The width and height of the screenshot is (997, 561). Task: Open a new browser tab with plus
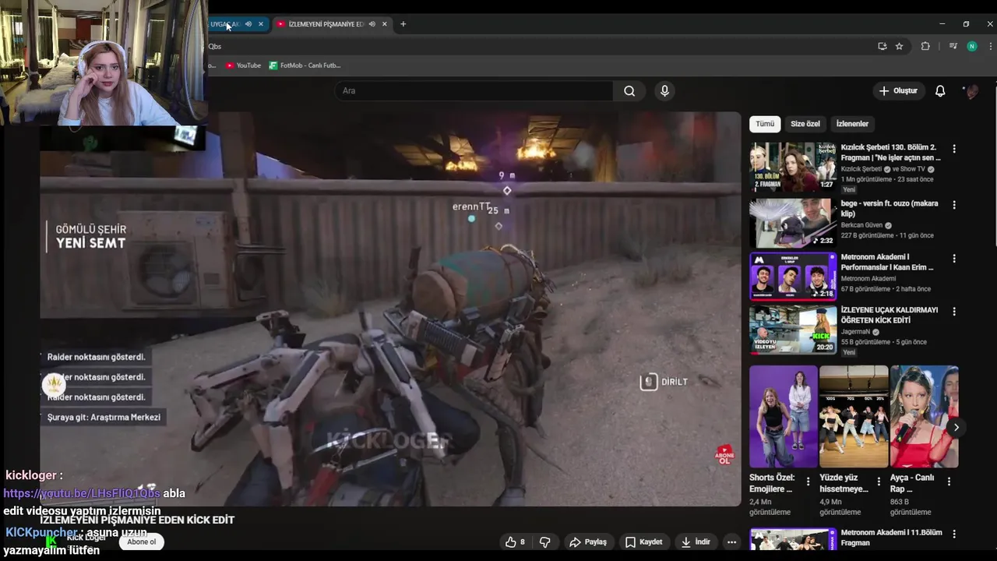tap(403, 24)
